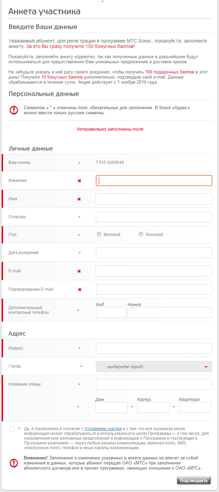Viewport: 219px width, 492px height.
Task: Click the Название улицы input field
Action: click(154, 384)
